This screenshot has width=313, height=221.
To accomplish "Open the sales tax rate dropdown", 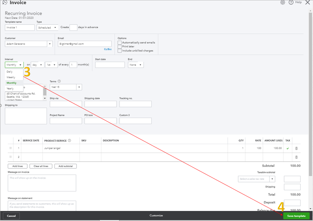I will click(x=272, y=179).
